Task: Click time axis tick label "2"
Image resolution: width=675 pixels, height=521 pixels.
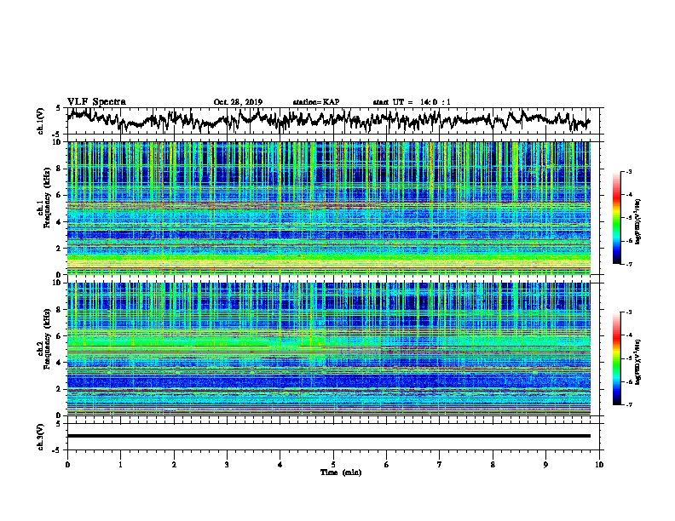Action: point(174,465)
